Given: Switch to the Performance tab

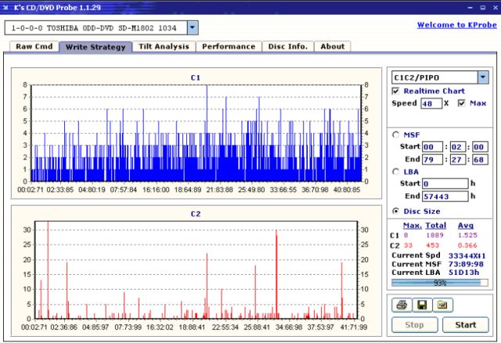Looking at the screenshot, I should click(x=229, y=47).
